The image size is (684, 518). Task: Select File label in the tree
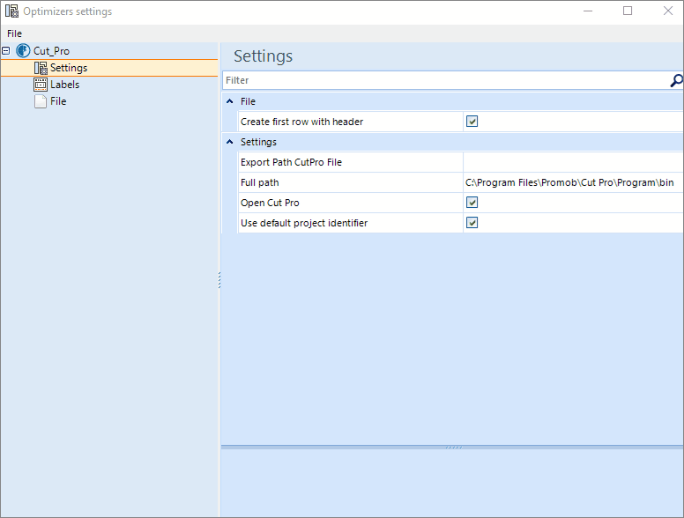[x=58, y=101]
